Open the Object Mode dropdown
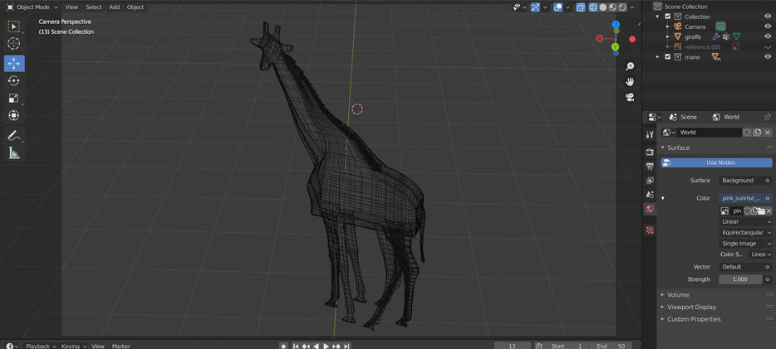The width and height of the screenshot is (776, 349). [32, 7]
